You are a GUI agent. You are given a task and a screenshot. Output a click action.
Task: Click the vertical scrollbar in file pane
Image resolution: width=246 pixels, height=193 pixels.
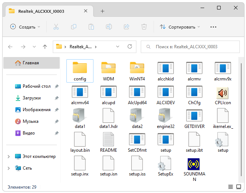(x=241, y=120)
